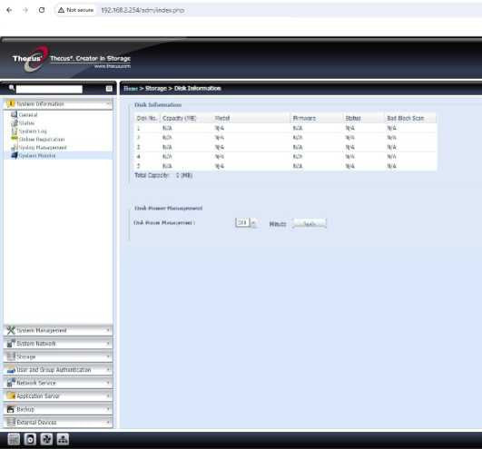Click the Disk No. column header
This screenshot has width=482, height=449.
147,118
